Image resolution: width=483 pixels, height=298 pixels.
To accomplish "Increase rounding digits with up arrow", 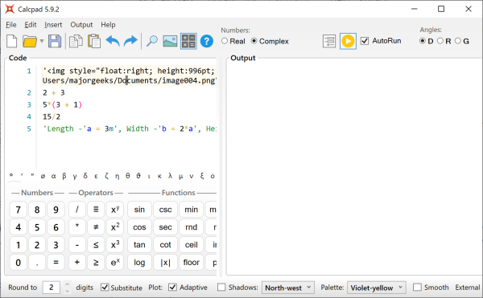I will pos(67,284).
